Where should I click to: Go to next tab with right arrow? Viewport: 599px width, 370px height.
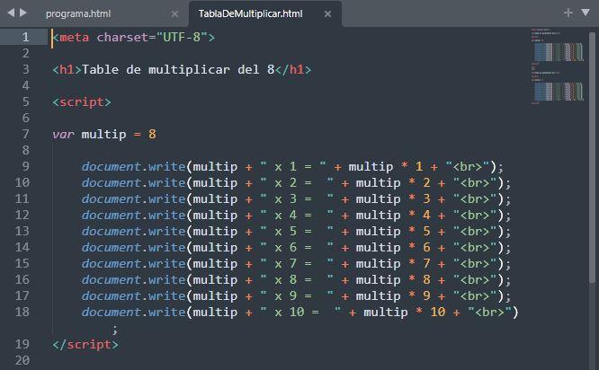point(23,13)
